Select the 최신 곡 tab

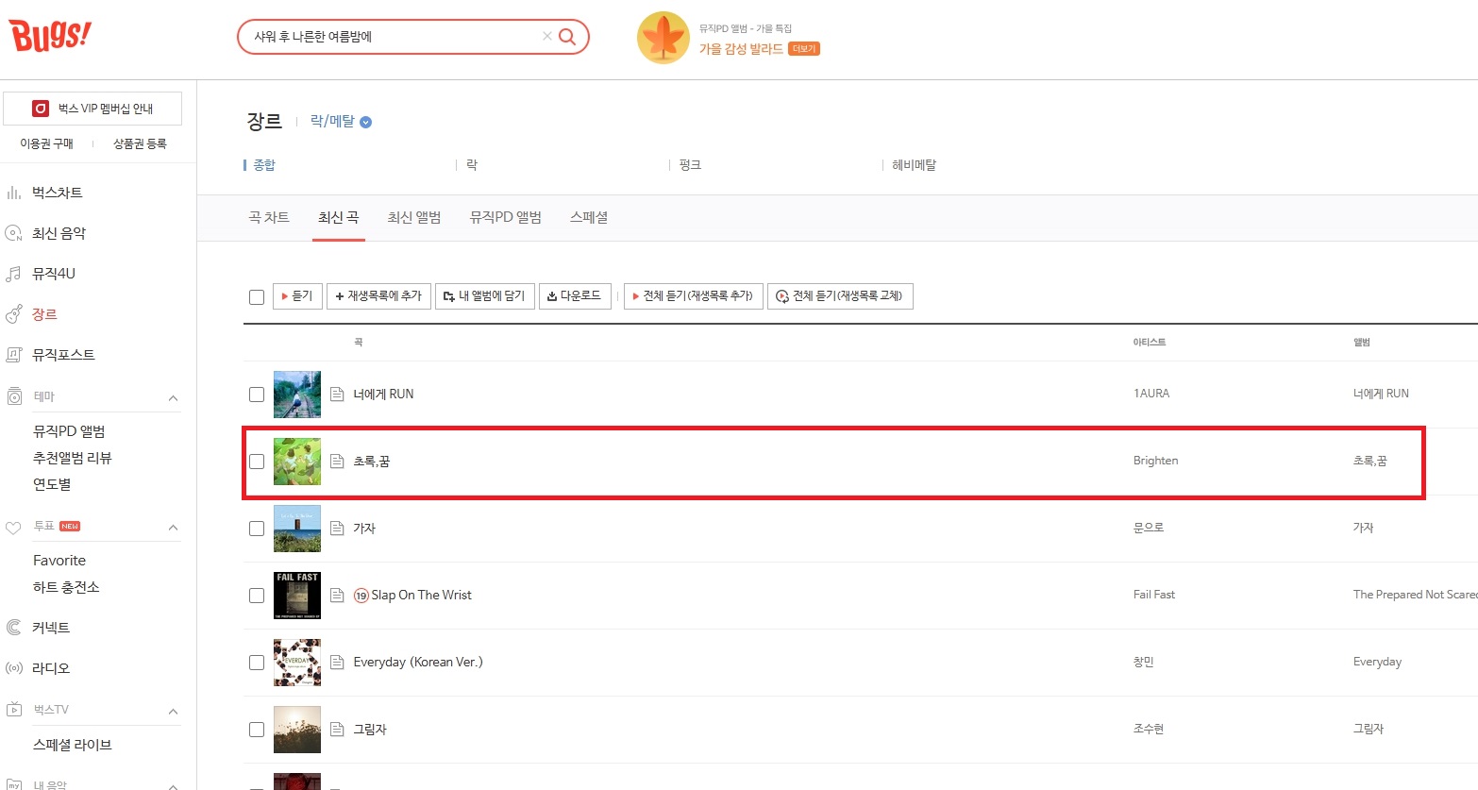click(x=338, y=218)
